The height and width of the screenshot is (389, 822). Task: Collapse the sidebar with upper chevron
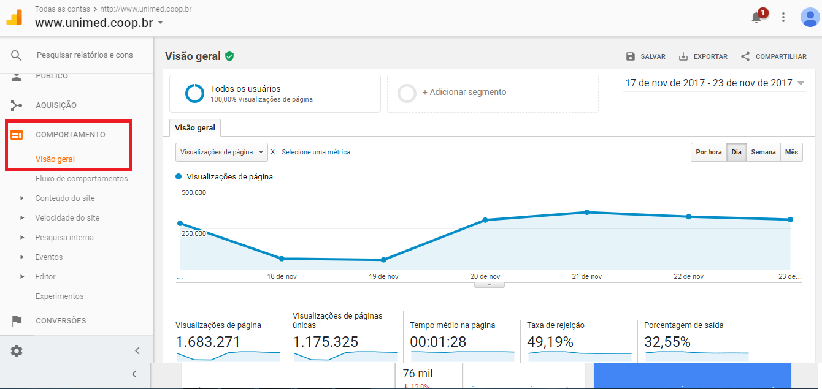click(x=137, y=351)
